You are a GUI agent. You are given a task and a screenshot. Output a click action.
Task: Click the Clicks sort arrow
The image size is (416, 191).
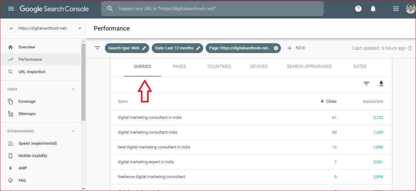[x=322, y=101]
